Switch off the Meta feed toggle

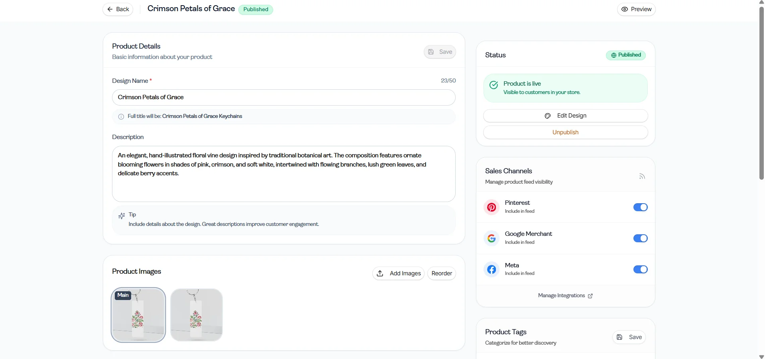pos(640,269)
